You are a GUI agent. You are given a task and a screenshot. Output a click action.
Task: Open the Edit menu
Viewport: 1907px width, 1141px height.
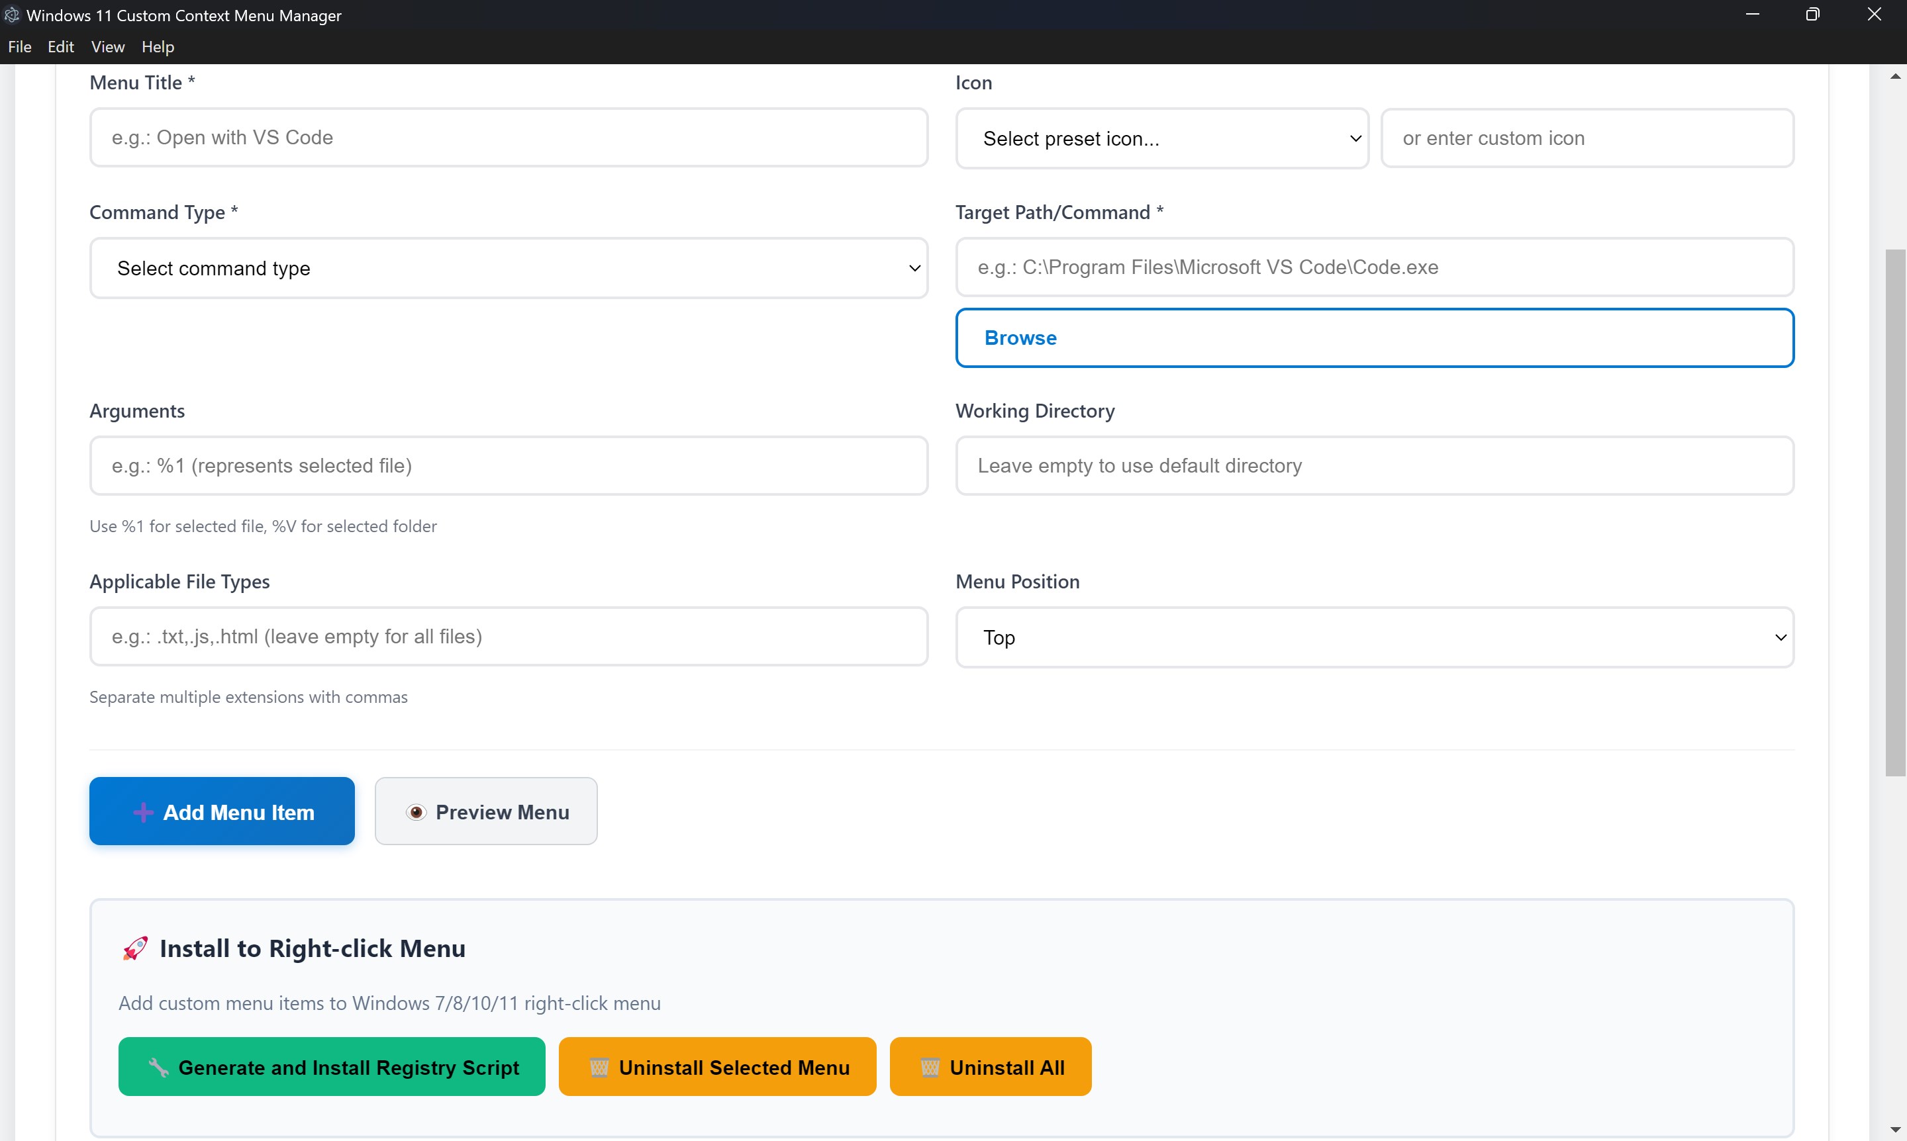61,47
